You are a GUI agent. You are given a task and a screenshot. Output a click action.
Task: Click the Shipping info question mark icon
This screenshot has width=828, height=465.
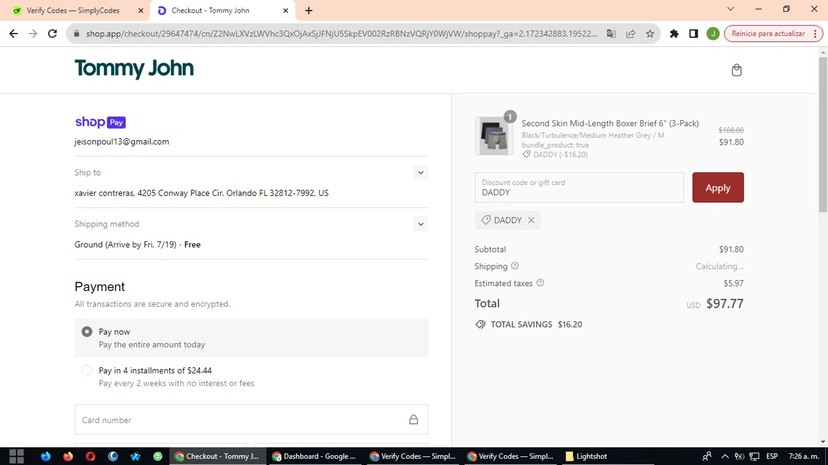(515, 266)
